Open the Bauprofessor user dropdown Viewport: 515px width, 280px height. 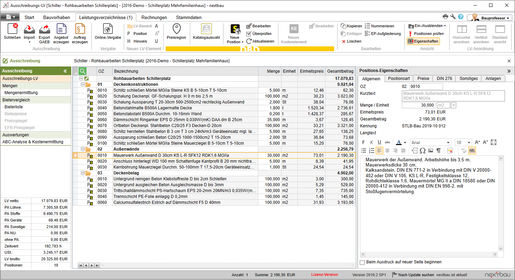point(494,18)
